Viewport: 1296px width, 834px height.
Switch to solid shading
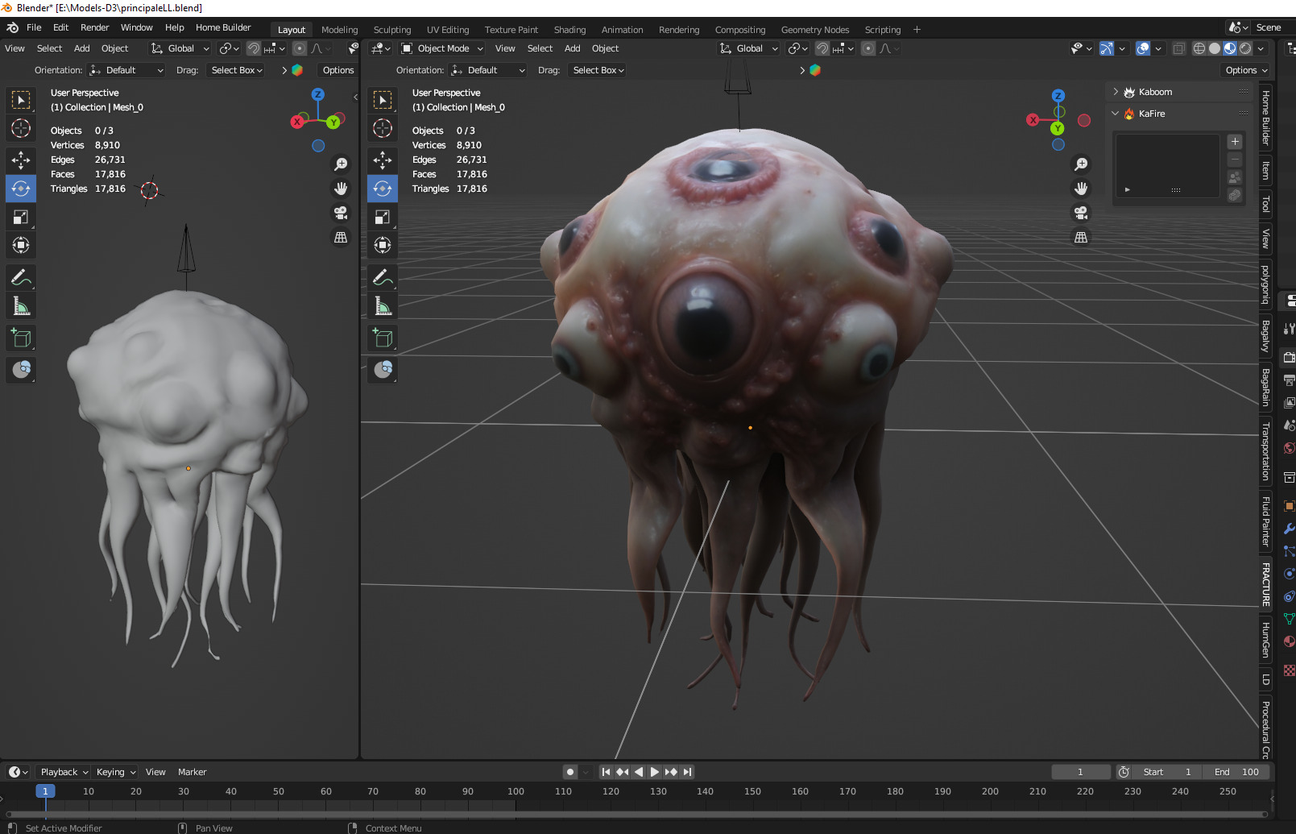(1215, 48)
